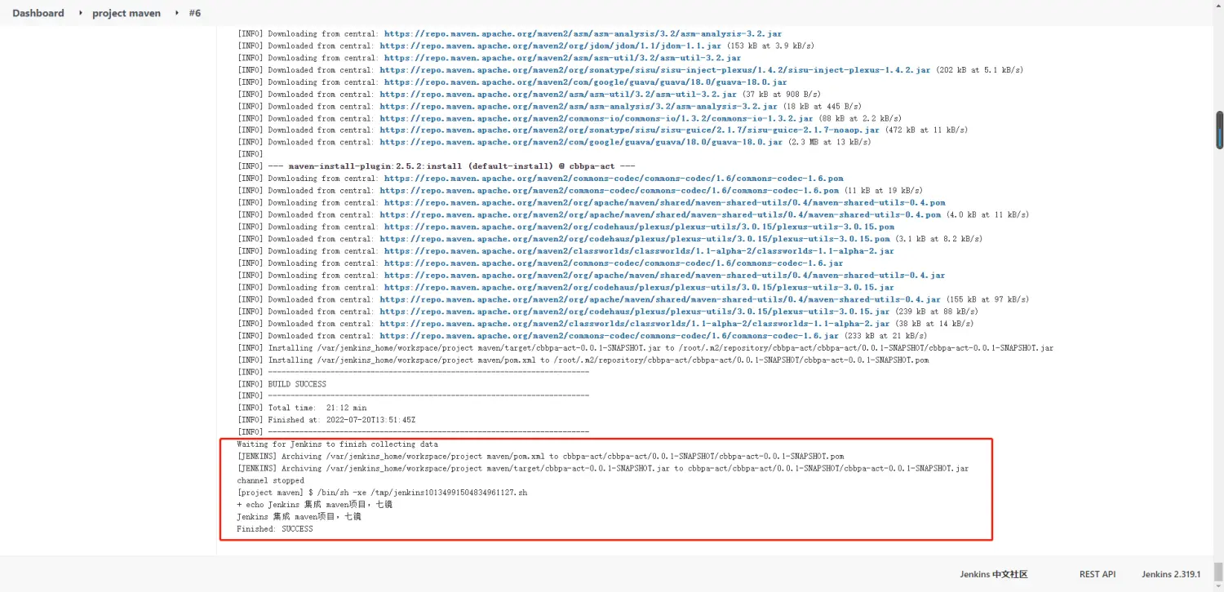Open the Downloaded plexus-utils-3.0.15.pom URL
The height and width of the screenshot is (592, 1224).
pos(634,239)
